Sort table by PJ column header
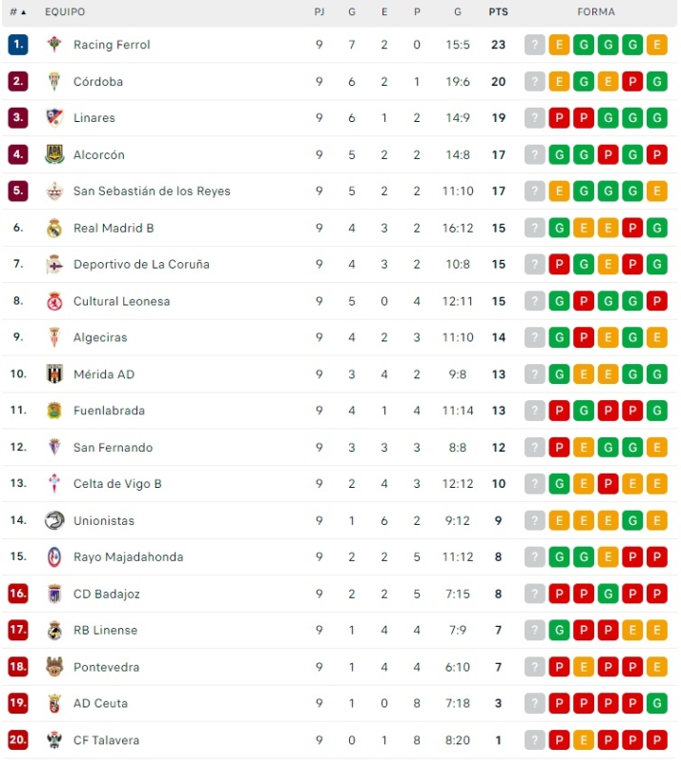Viewport: 681px width, 767px height. tap(320, 12)
